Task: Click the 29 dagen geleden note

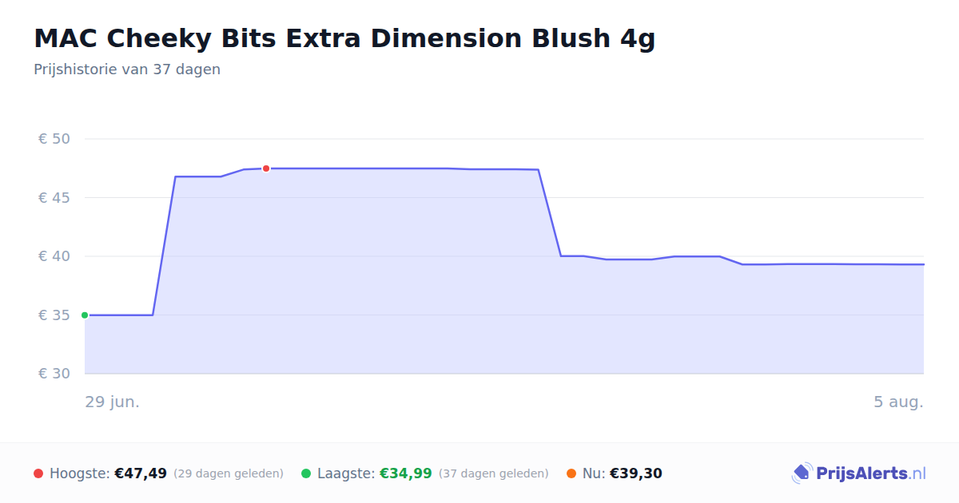Action: click(229, 473)
